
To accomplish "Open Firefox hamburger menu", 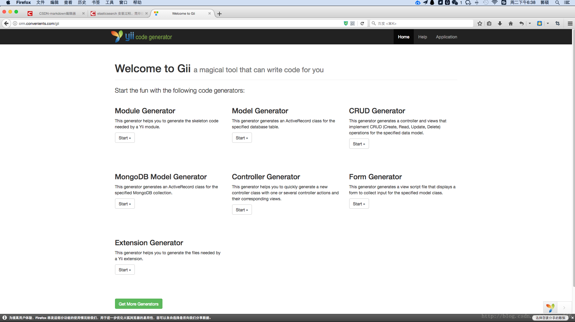I will 570,23.
